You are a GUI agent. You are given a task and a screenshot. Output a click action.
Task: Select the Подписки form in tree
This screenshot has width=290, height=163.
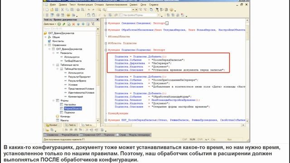69,113
